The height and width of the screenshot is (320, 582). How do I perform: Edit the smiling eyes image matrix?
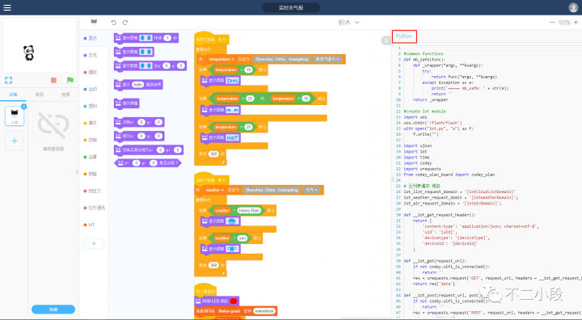click(x=232, y=110)
